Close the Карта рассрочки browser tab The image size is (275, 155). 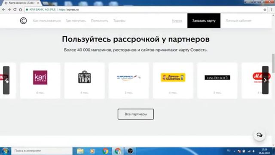pyautogui.click(x=38, y=3)
